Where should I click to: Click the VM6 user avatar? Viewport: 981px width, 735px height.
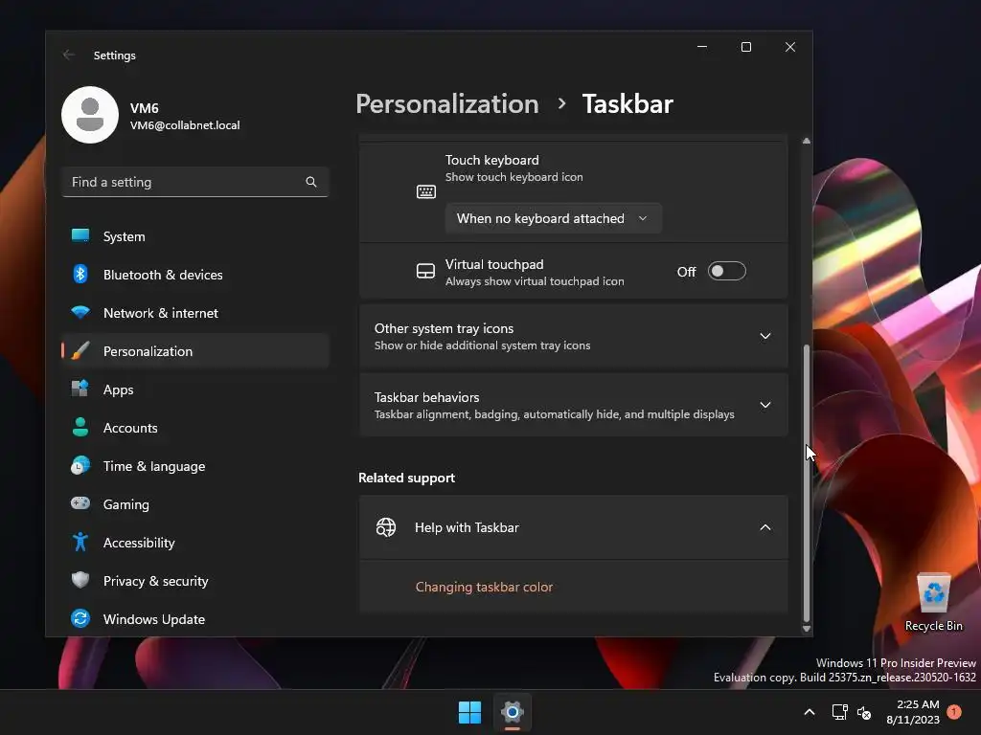90,115
